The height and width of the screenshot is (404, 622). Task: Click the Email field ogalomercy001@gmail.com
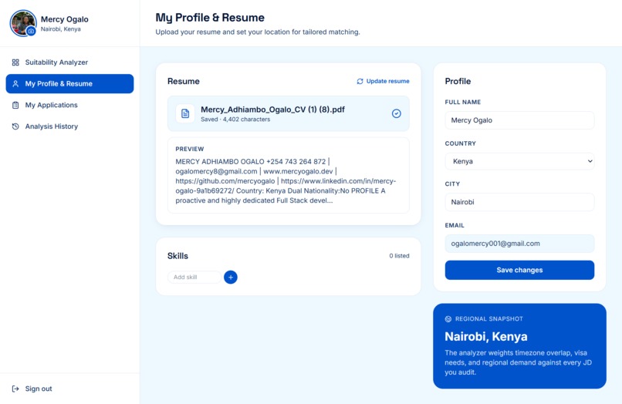(519, 244)
